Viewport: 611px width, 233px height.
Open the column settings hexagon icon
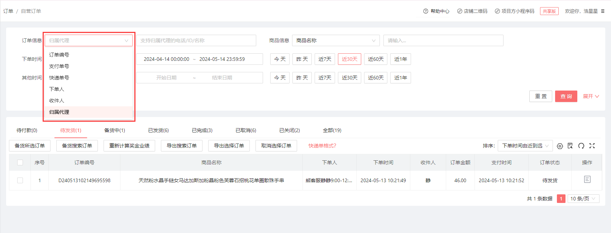click(x=560, y=146)
